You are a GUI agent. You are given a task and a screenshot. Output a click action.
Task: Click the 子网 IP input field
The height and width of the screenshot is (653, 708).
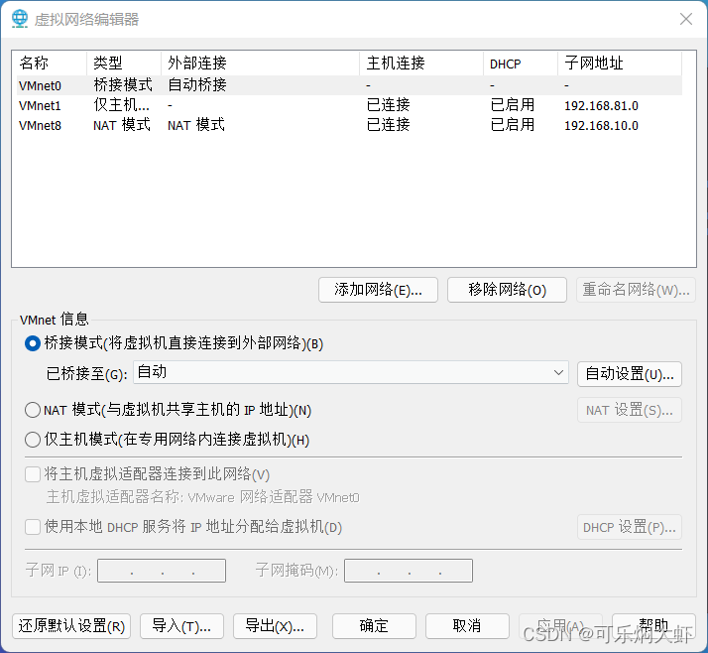162,571
